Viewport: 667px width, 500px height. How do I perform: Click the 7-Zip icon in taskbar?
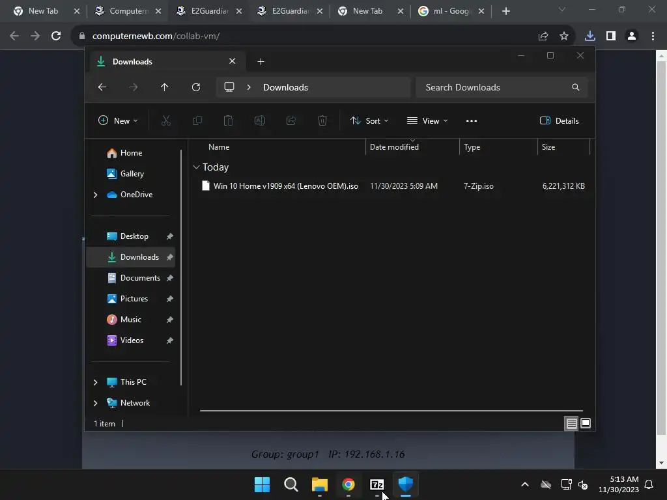coord(377,484)
